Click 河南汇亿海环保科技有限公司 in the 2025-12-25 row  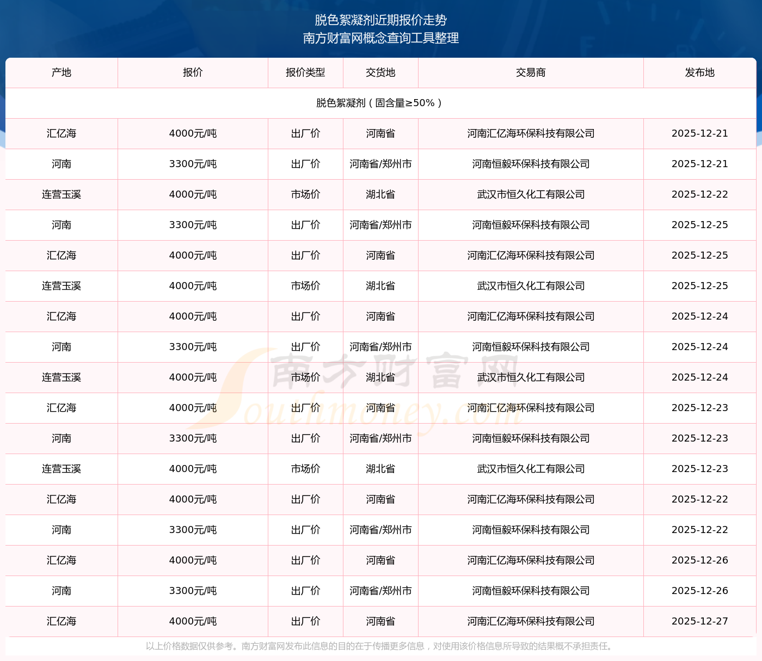tap(531, 255)
